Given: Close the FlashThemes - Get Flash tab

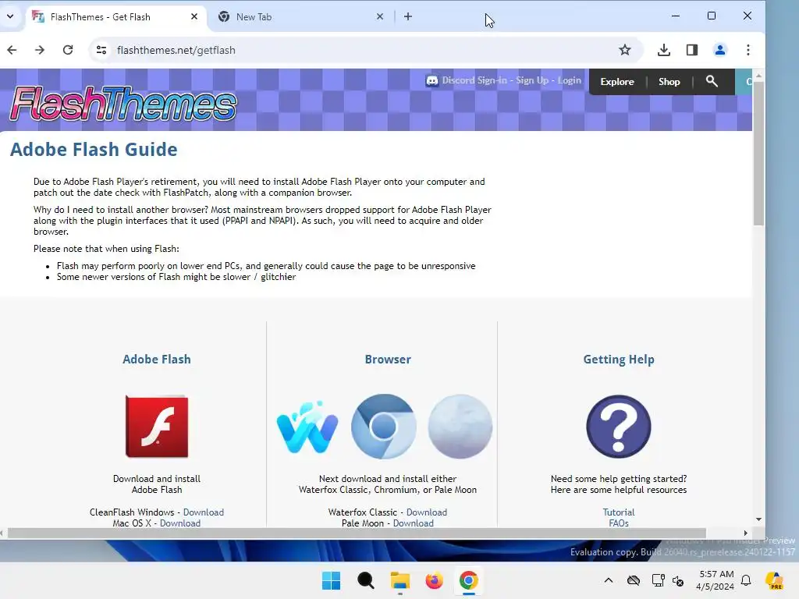Looking at the screenshot, I should click(x=194, y=17).
